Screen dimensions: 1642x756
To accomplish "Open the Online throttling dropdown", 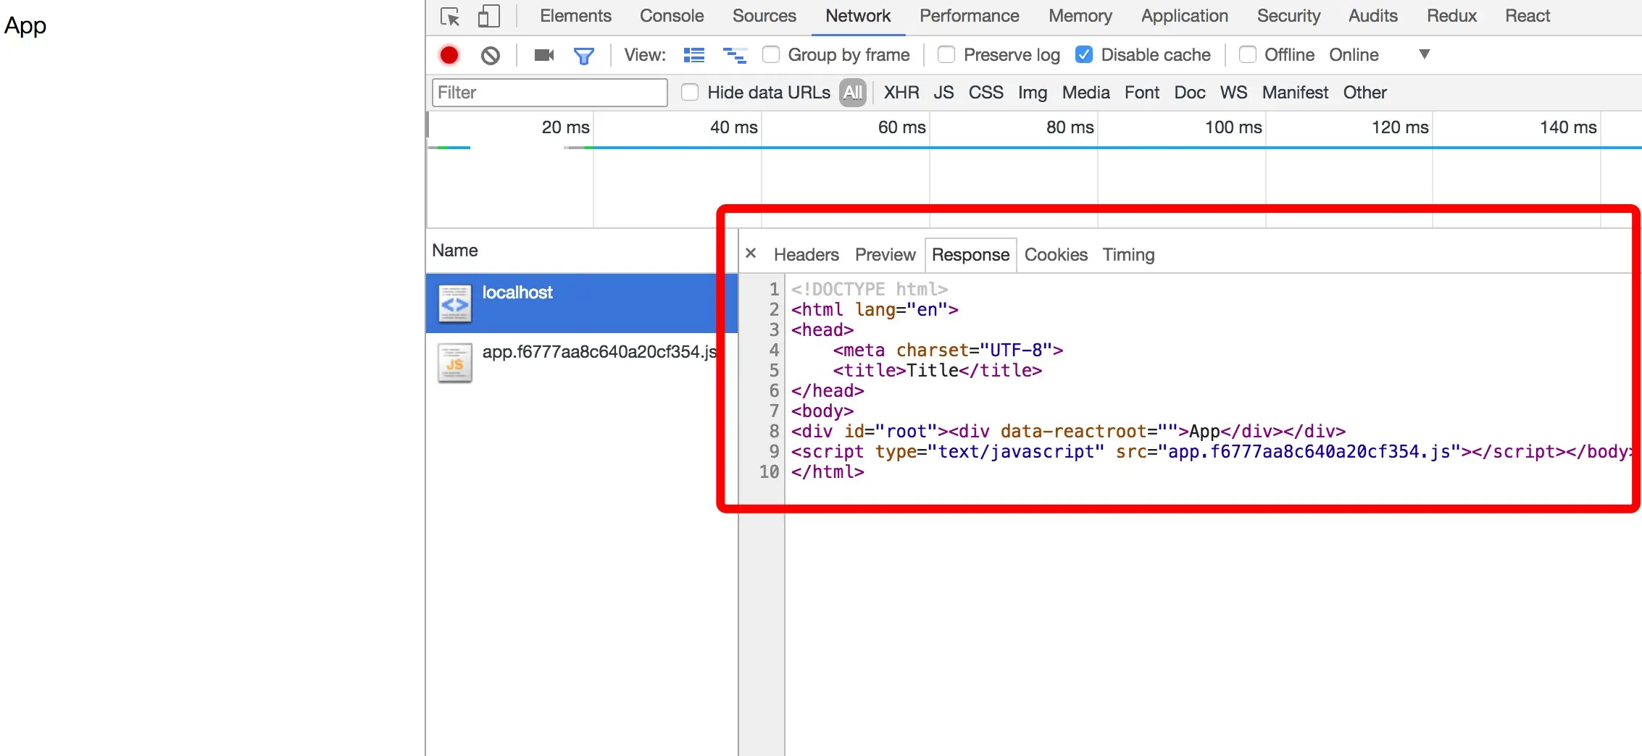I will click(1379, 55).
